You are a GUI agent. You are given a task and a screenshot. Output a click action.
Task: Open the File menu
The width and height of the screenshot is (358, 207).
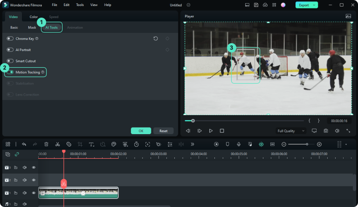pyautogui.click(x=55, y=5)
